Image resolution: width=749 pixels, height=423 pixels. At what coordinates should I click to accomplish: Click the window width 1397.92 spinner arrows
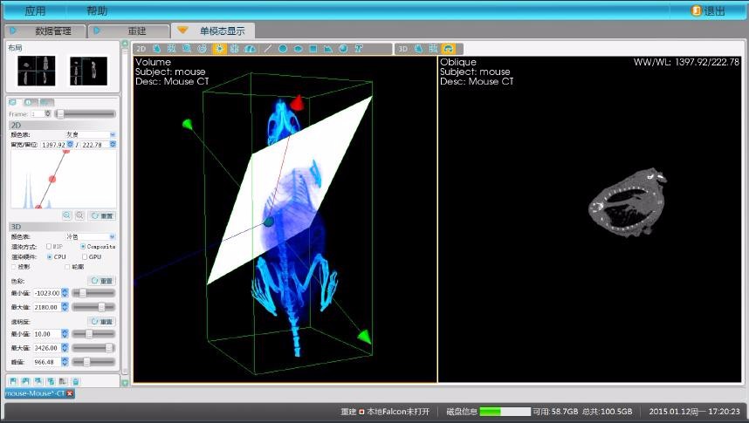click(x=70, y=144)
